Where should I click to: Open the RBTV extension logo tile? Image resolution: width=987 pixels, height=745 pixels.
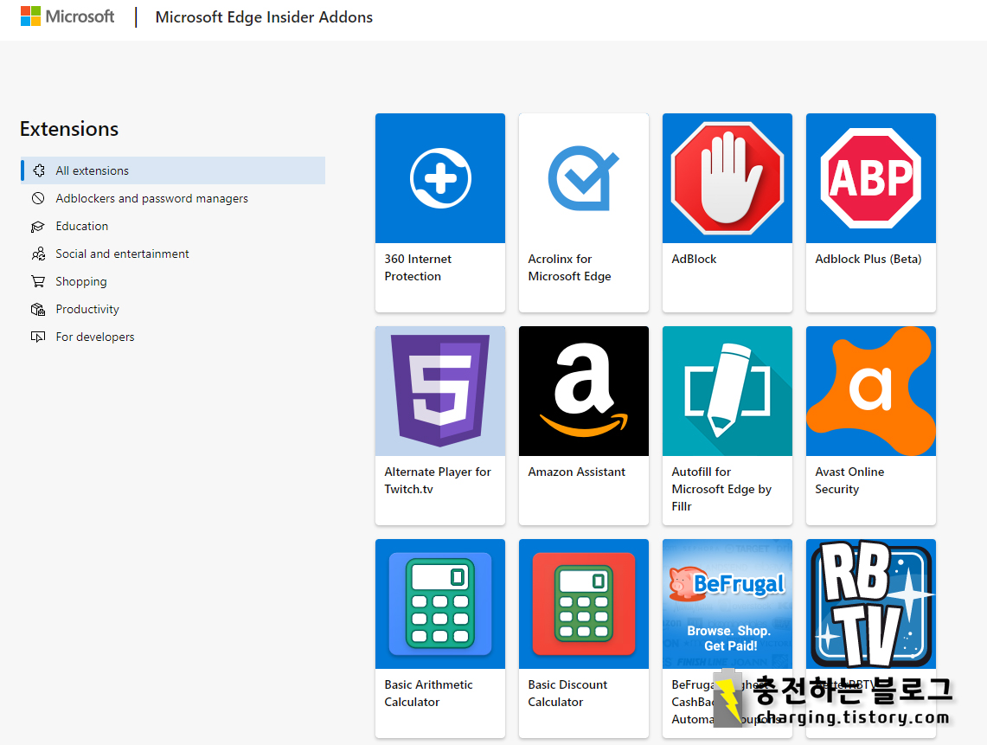[870, 604]
